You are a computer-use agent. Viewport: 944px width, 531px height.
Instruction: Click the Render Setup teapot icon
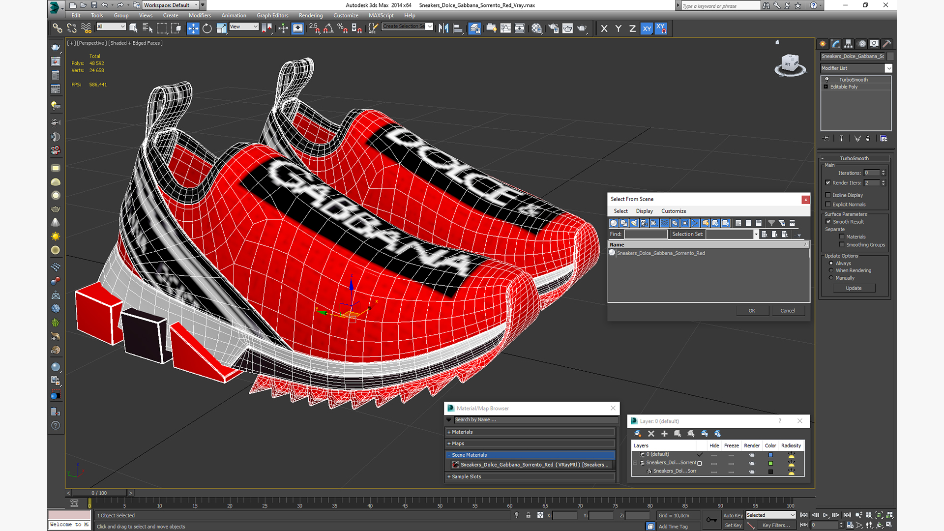point(553,29)
